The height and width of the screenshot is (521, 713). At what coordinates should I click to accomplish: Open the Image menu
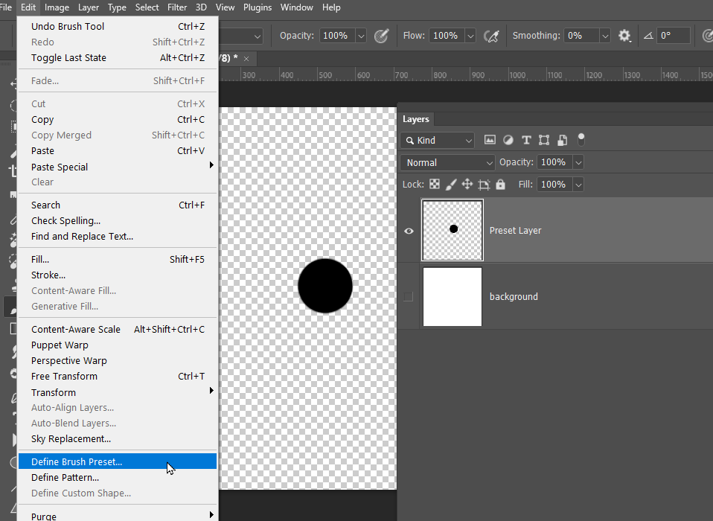[57, 7]
